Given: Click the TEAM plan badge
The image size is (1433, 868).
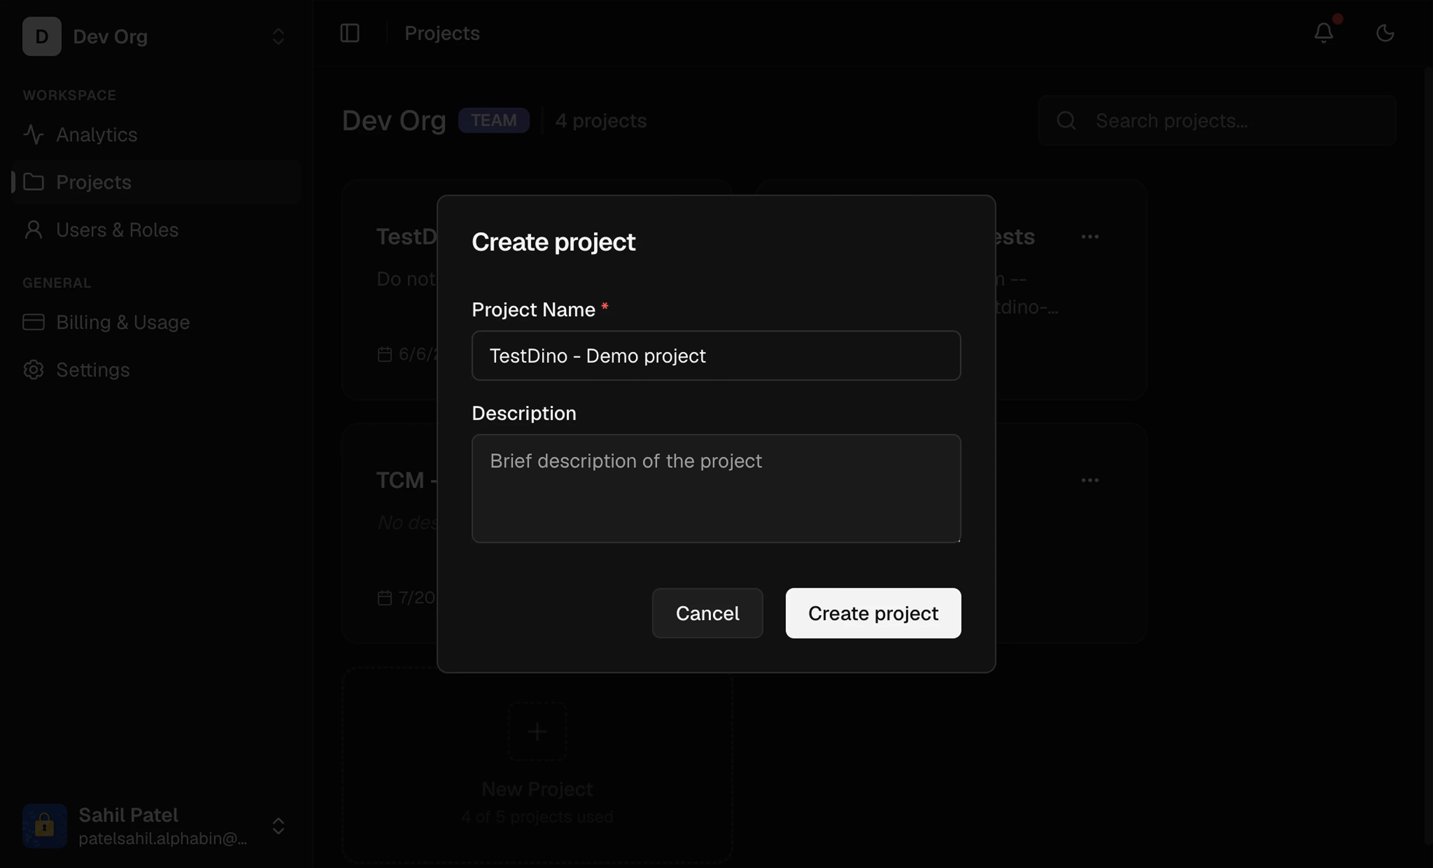Looking at the screenshot, I should 494,120.
